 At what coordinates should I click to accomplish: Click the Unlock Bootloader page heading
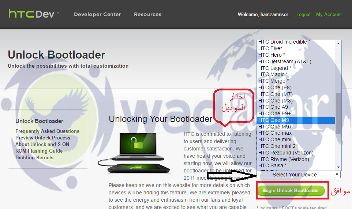(57, 55)
